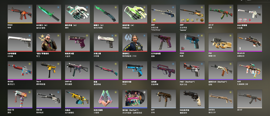Screen dimensions: 270x116
Task: Click the yellow T equipped badge on AK-47 野荷
Action: tap(230, 7)
